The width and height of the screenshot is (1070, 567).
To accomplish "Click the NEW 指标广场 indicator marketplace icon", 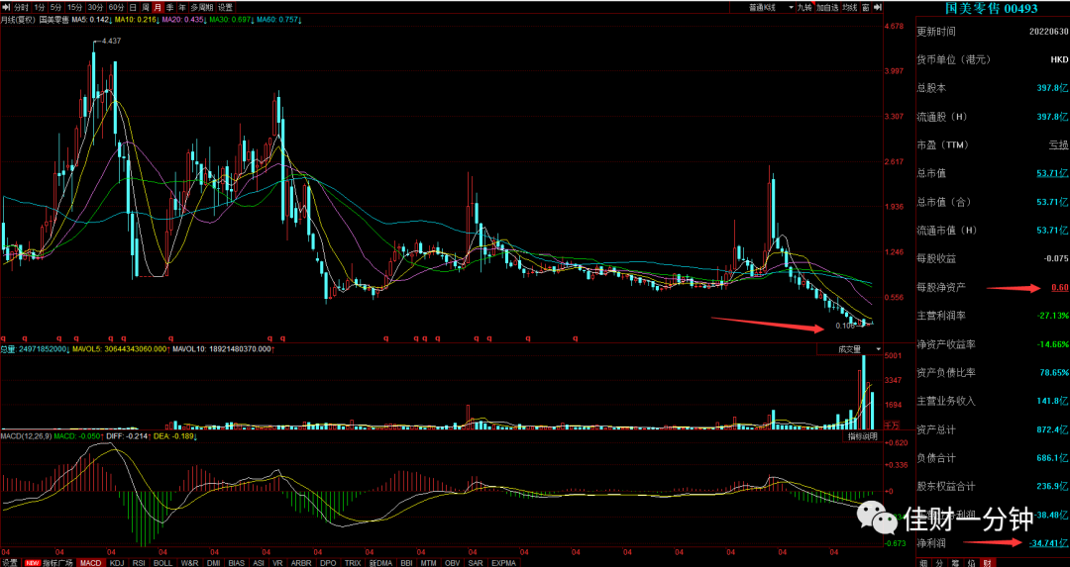I will pyautogui.click(x=49, y=563).
